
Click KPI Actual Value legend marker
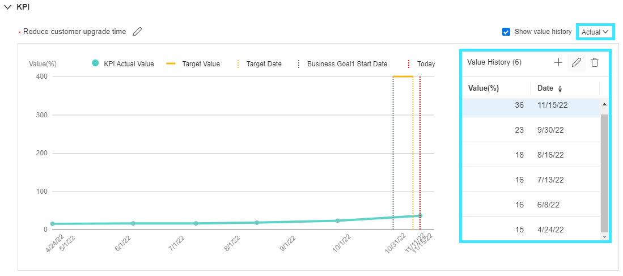tap(96, 63)
